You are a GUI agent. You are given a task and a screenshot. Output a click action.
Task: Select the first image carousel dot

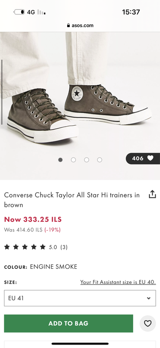tap(60, 160)
